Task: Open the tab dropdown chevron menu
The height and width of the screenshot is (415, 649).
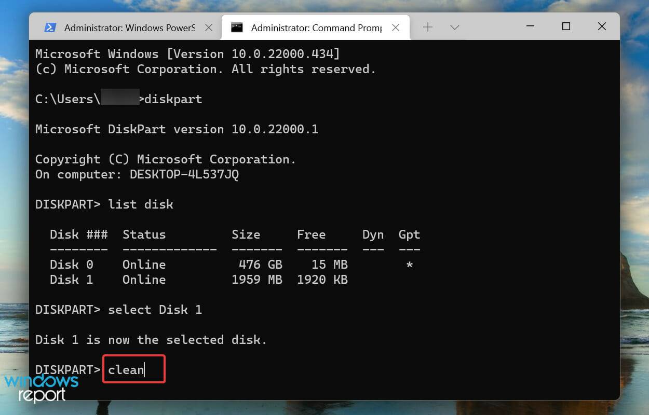Action: 455,26
